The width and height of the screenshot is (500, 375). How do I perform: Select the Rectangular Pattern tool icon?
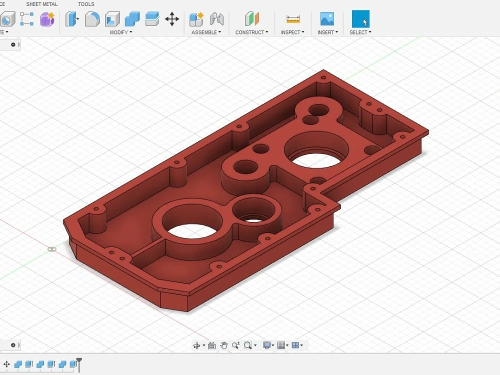click(27, 19)
